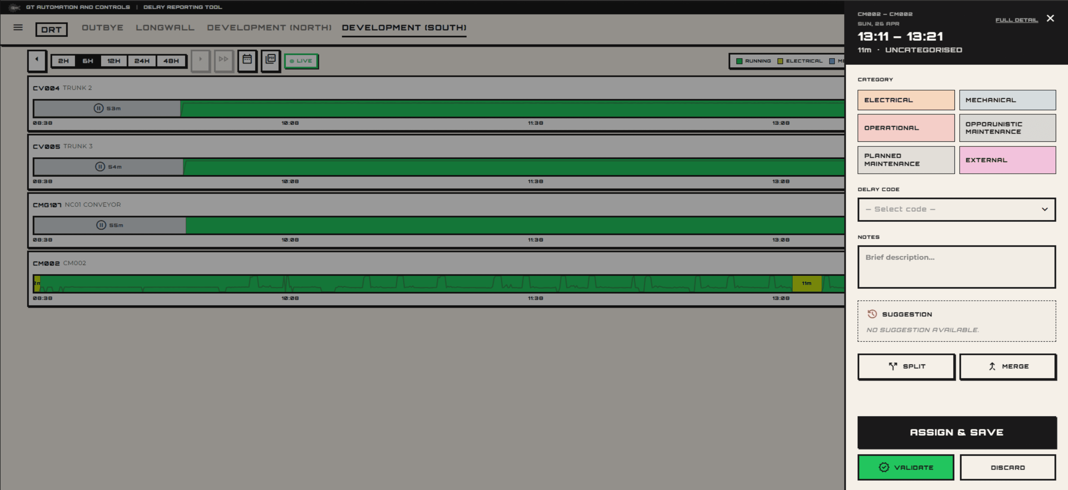1068x490 pixels.
Task: Split the selected delay
Action: (906, 367)
